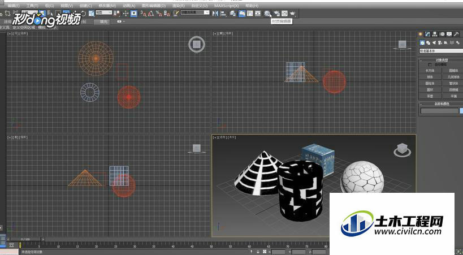Open the top viewport 线框 shading menu
This screenshot has height=255, width=463.
coord(24,34)
